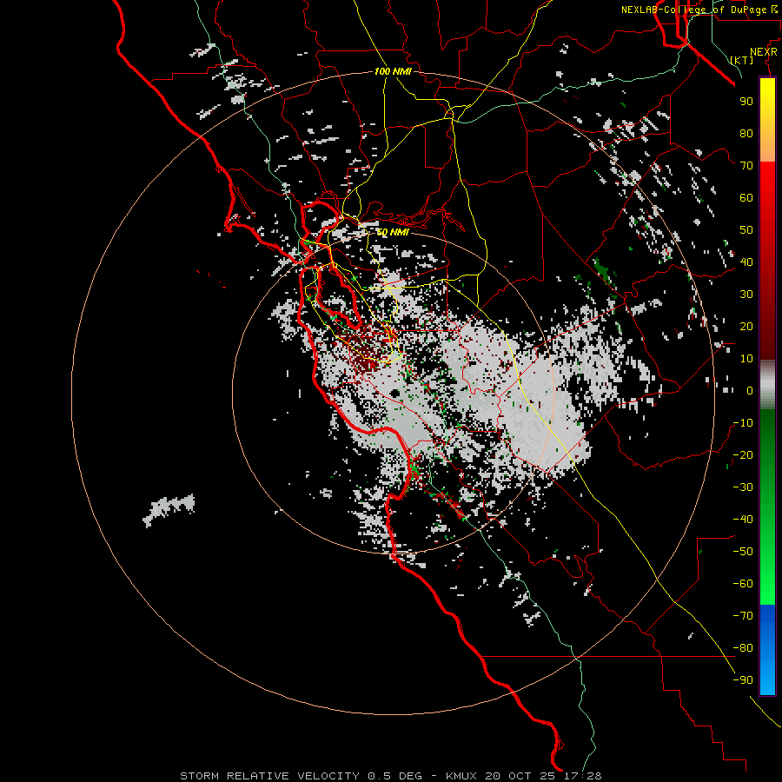Select the positive "20" scale label
This screenshot has width=782, height=782.
746,326
